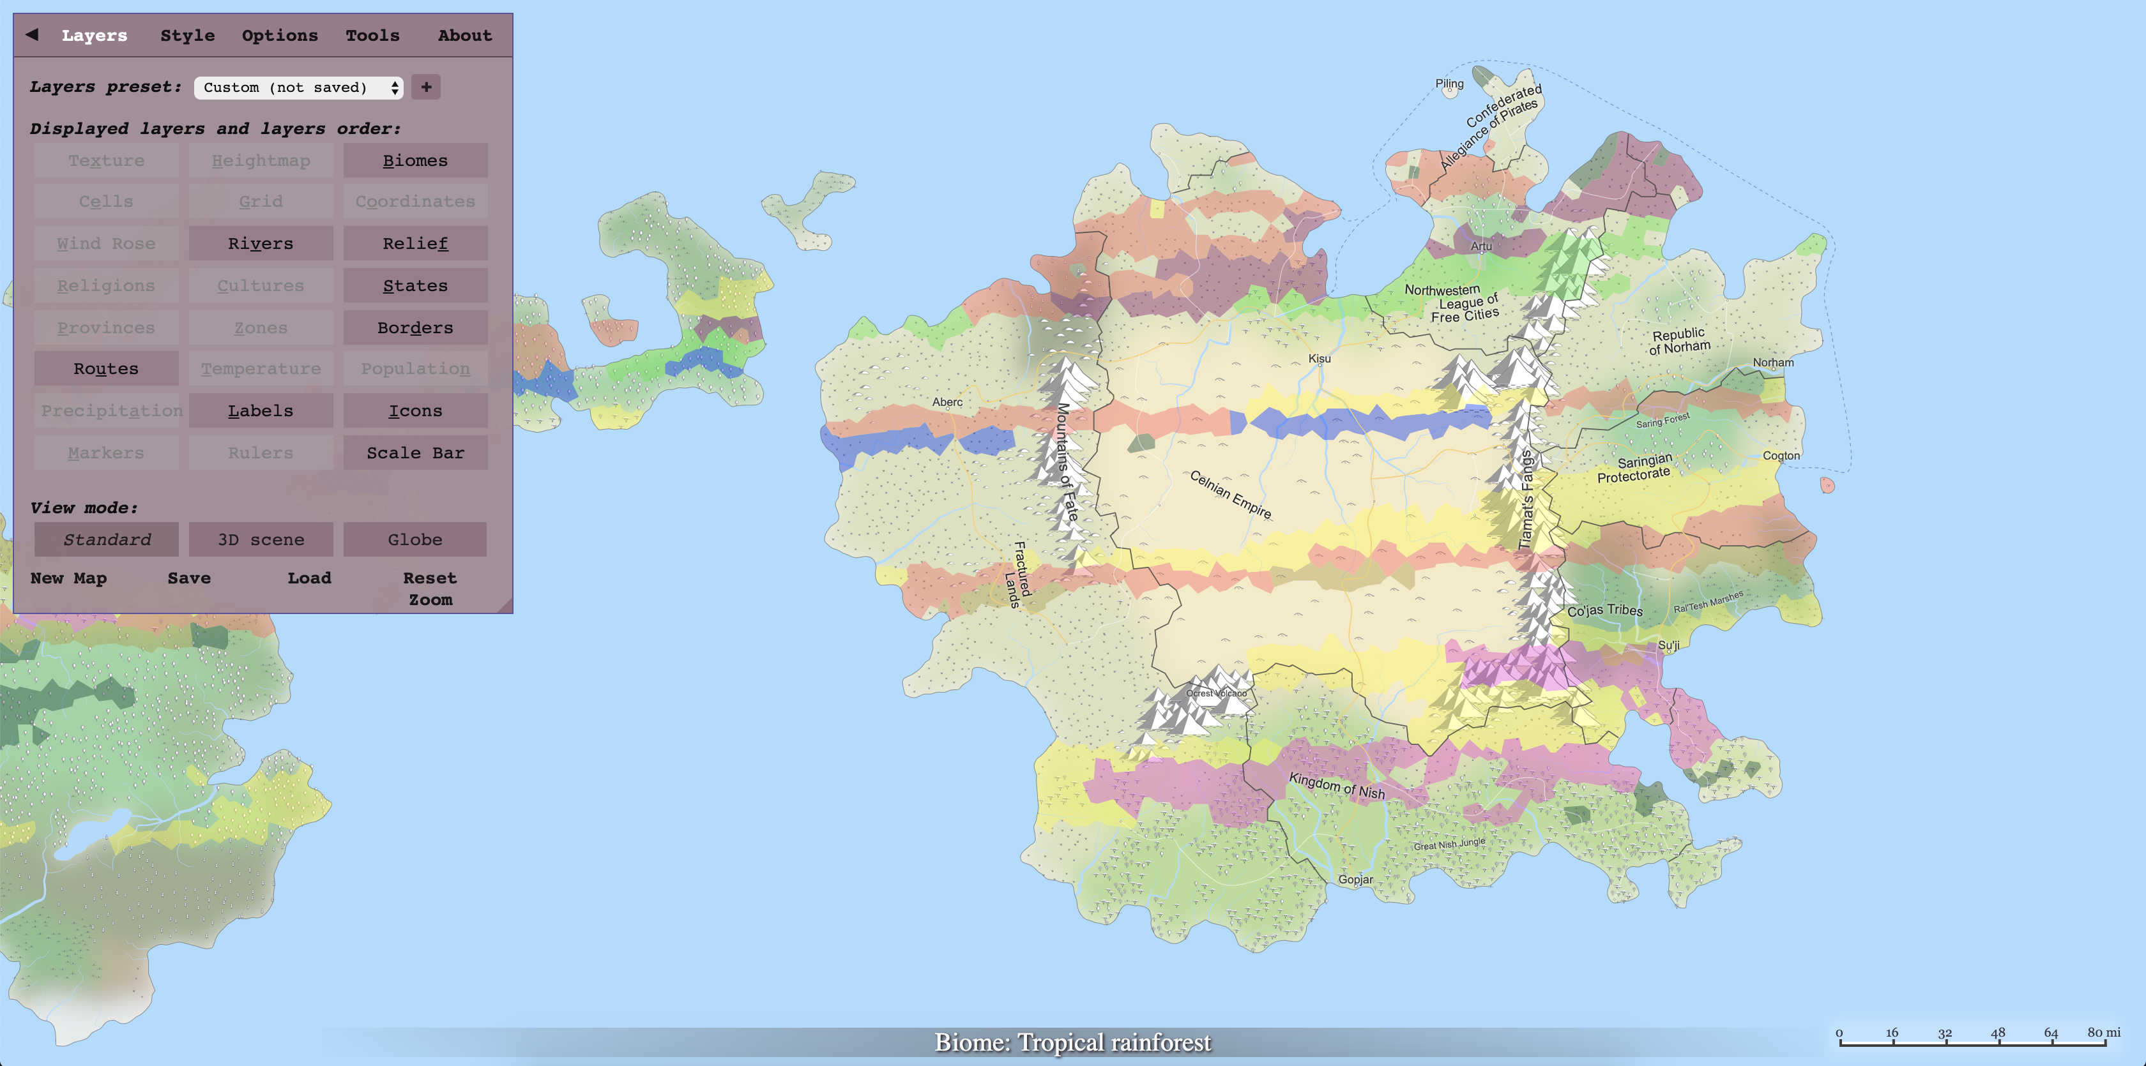Open the Layers preset dropdown

tap(298, 87)
